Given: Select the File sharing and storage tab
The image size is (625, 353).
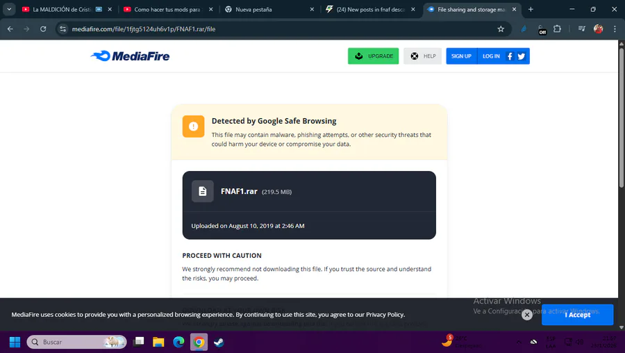Looking at the screenshot, I should (470, 9).
